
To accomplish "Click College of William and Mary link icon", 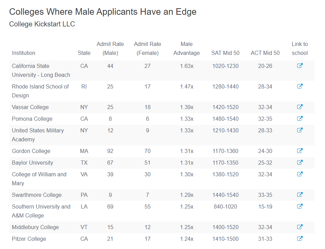I will coord(300,174).
